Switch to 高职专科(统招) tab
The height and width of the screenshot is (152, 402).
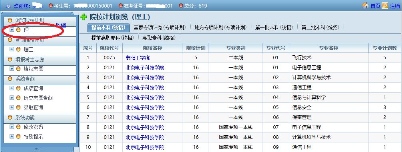159,38
